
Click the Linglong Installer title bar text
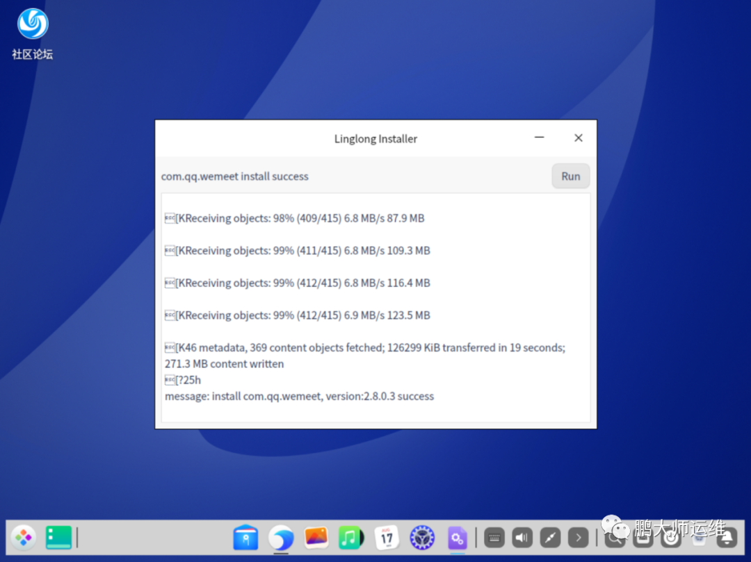[375, 139]
